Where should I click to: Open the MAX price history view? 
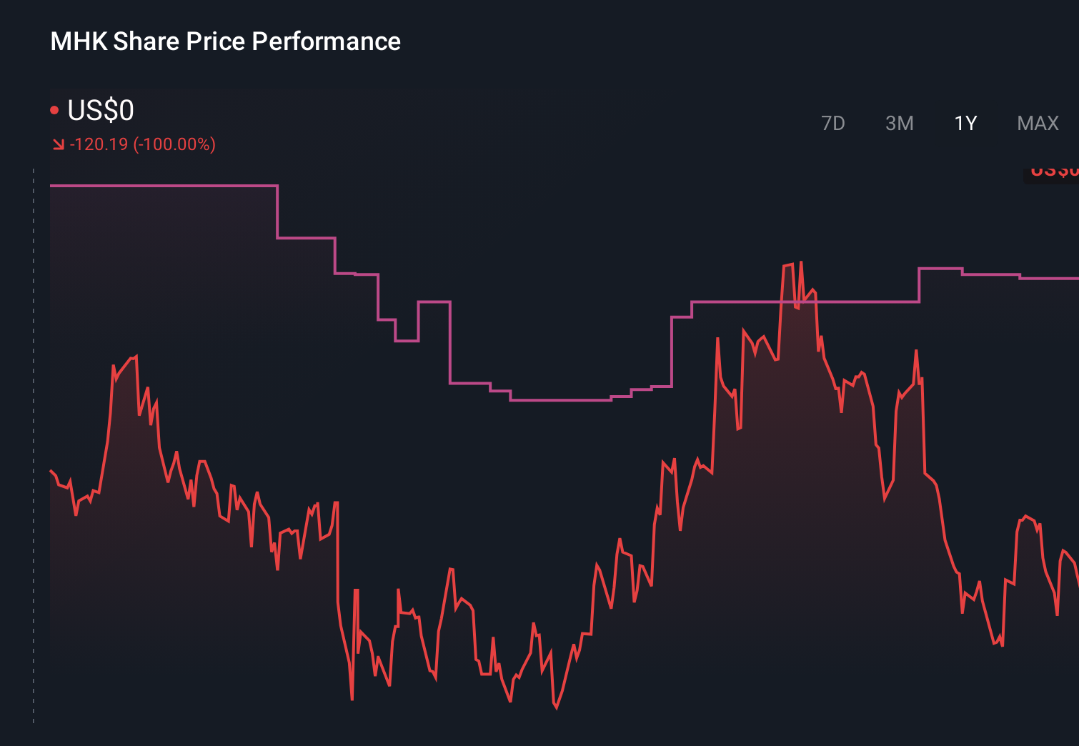point(1037,123)
